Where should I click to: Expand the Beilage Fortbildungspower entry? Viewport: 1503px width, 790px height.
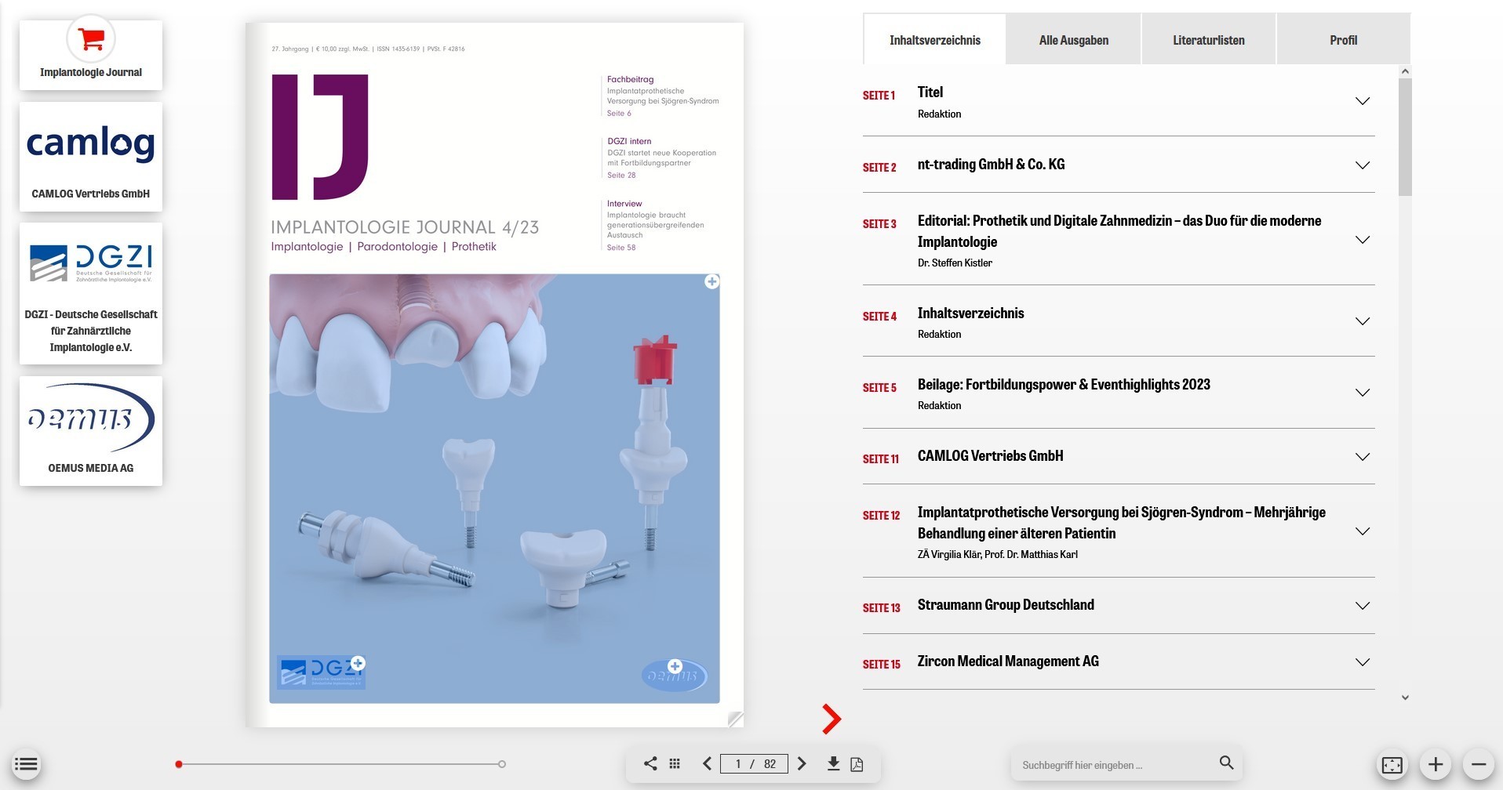(x=1363, y=393)
